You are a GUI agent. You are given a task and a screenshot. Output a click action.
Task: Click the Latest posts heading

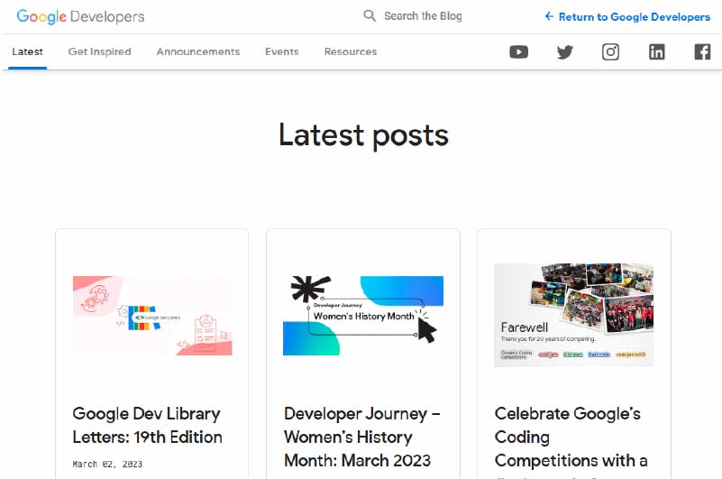pos(363,135)
